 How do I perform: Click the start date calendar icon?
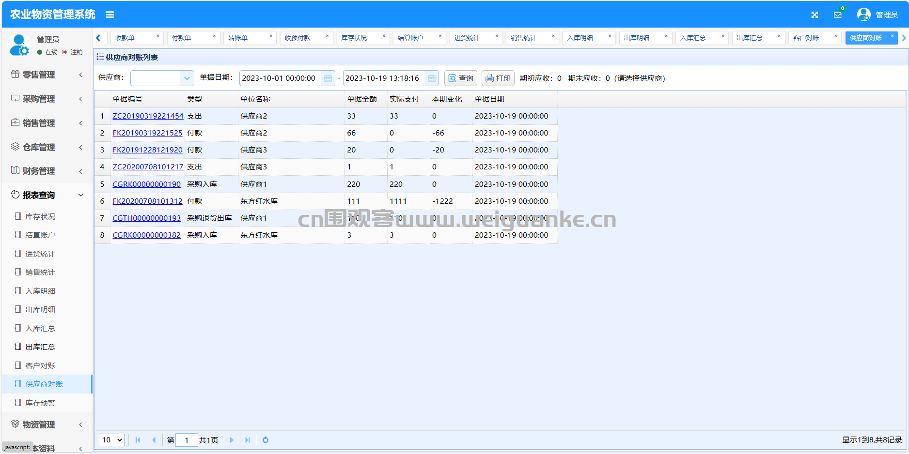(328, 78)
